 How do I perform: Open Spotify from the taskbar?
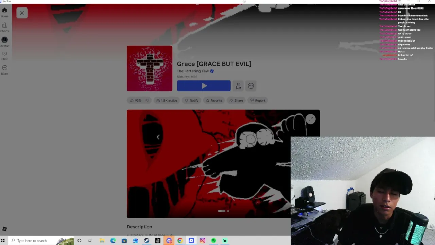click(214, 241)
